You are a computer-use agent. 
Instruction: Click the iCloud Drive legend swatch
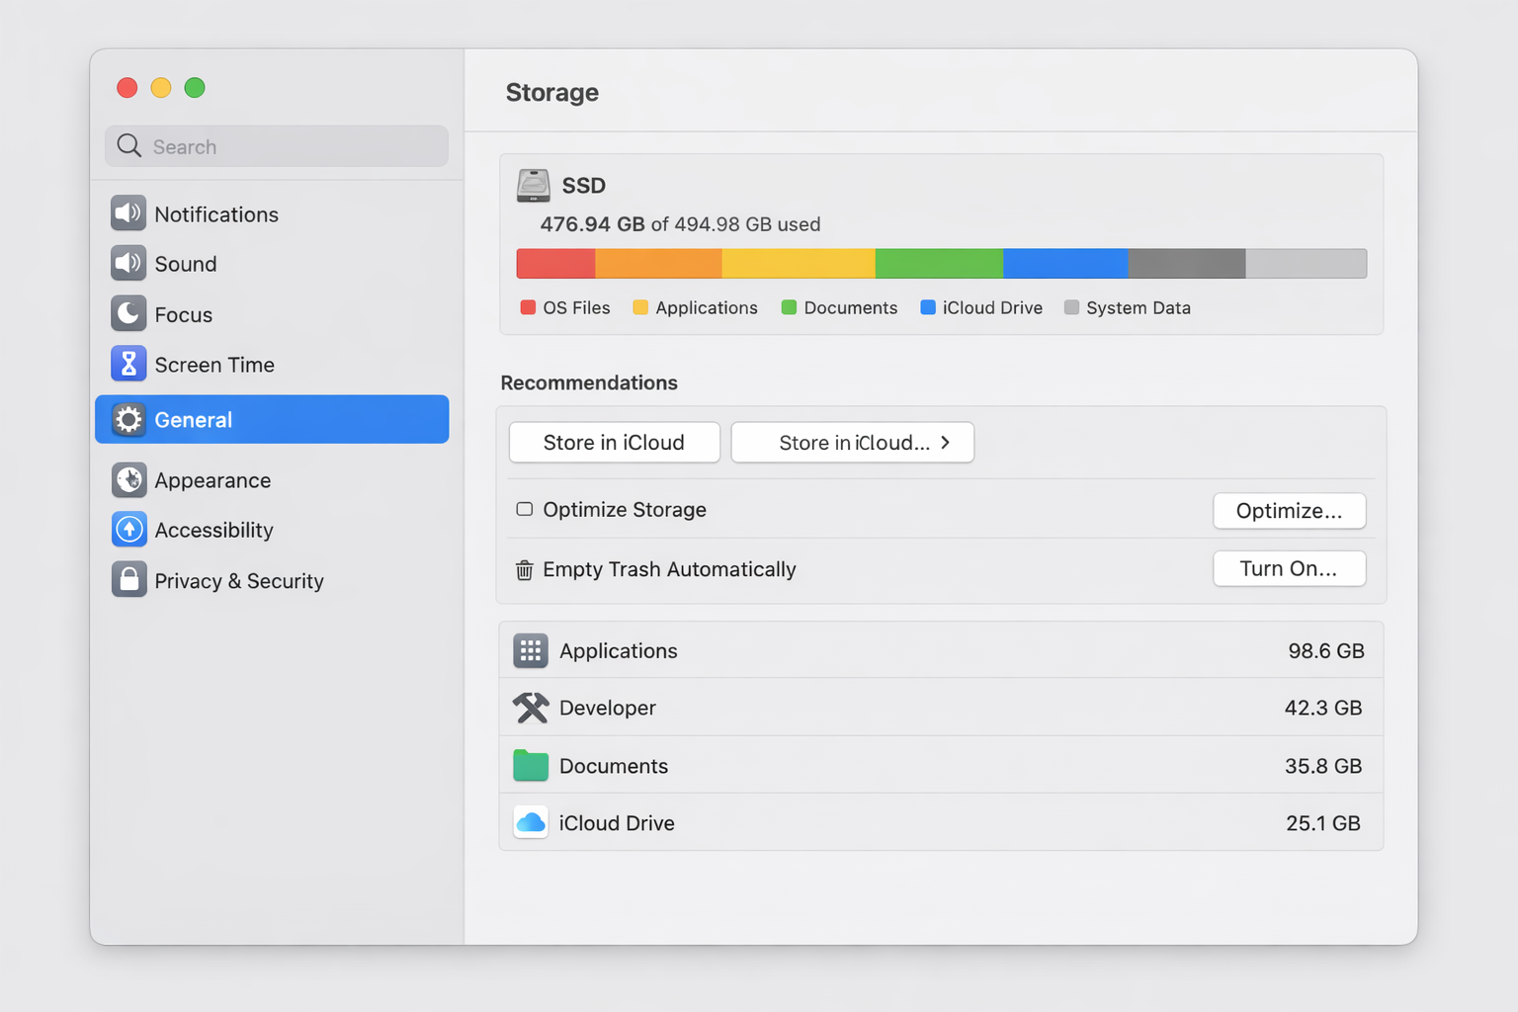tap(928, 307)
